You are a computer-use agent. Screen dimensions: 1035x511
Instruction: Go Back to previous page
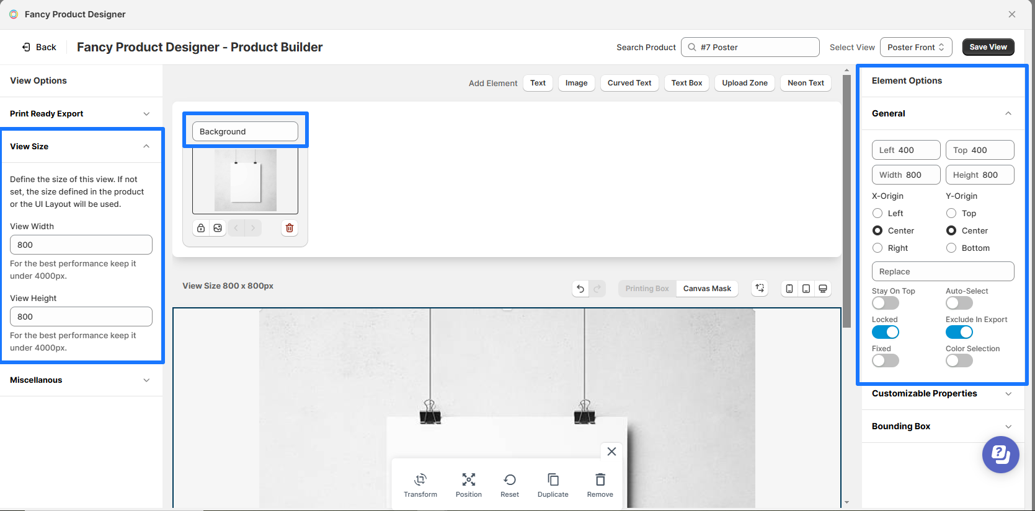pos(39,47)
